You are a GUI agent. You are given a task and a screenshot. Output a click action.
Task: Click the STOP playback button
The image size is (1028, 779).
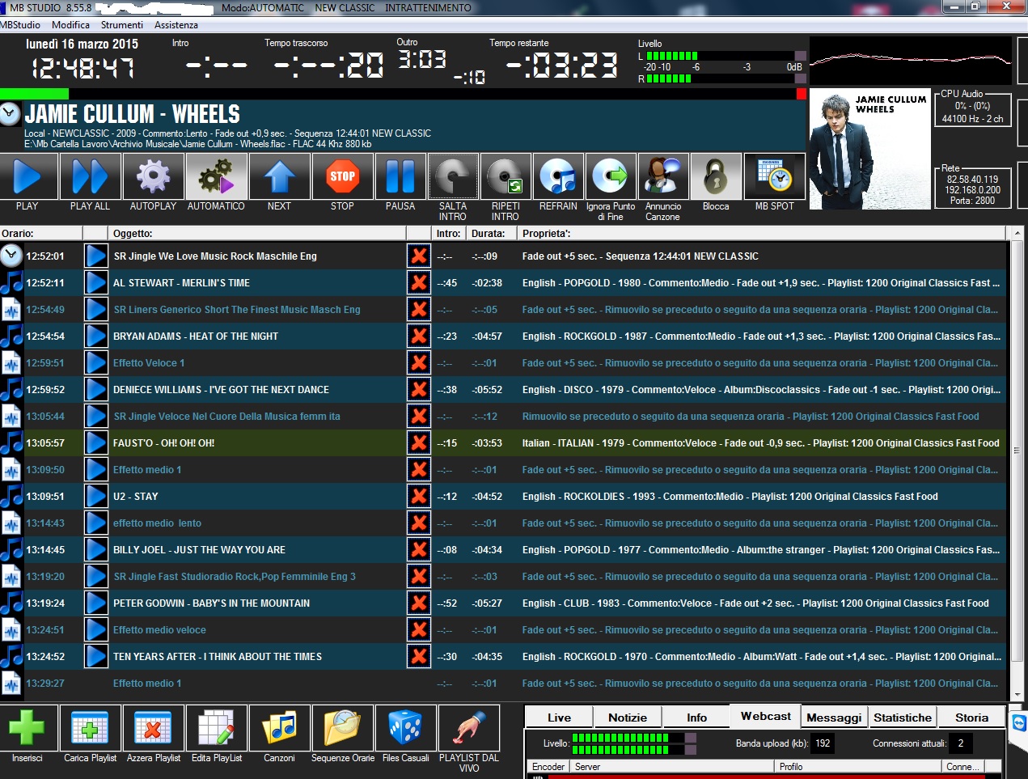point(342,176)
